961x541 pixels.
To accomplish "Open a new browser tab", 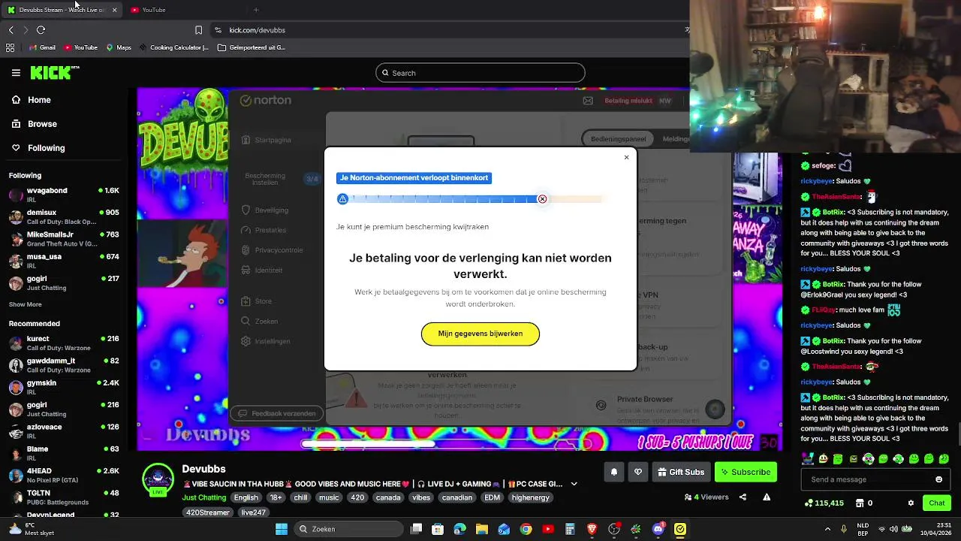I will (x=256, y=10).
